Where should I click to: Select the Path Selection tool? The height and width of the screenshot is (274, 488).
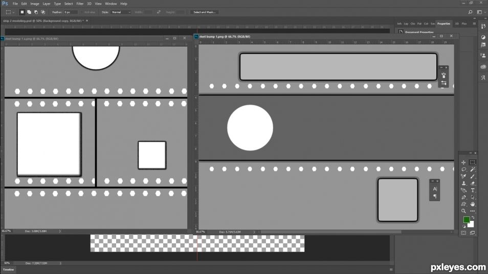473,197
